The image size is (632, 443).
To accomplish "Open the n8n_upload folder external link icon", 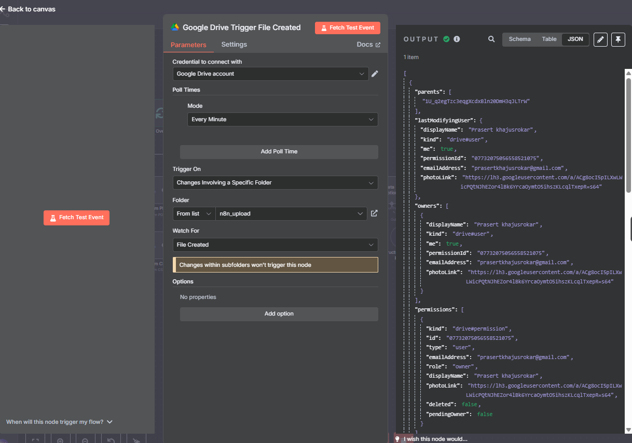I will [374, 213].
